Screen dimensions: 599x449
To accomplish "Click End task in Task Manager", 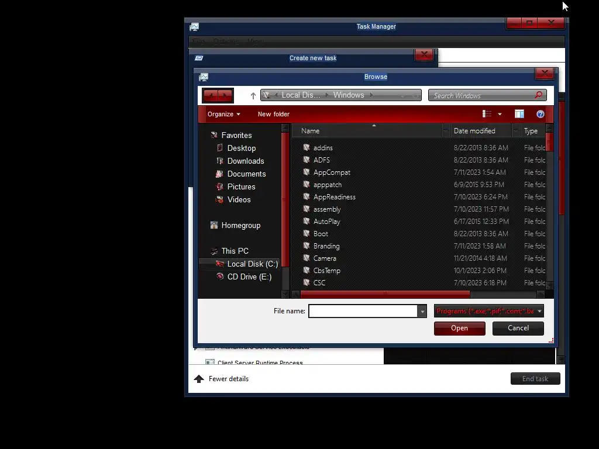I will 535,379.
